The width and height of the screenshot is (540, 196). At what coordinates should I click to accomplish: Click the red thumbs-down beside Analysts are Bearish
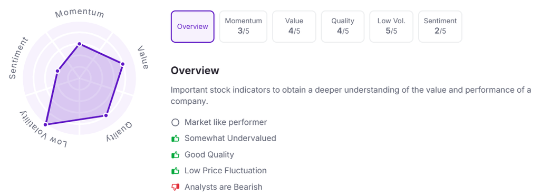(175, 188)
